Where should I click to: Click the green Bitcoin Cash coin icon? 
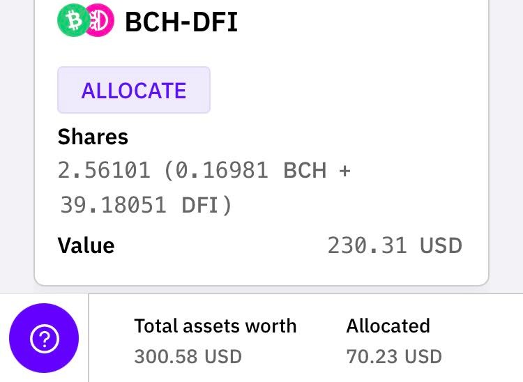click(x=74, y=20)
